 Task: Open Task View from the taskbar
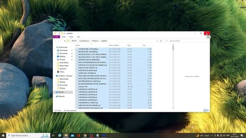(53, 135)
